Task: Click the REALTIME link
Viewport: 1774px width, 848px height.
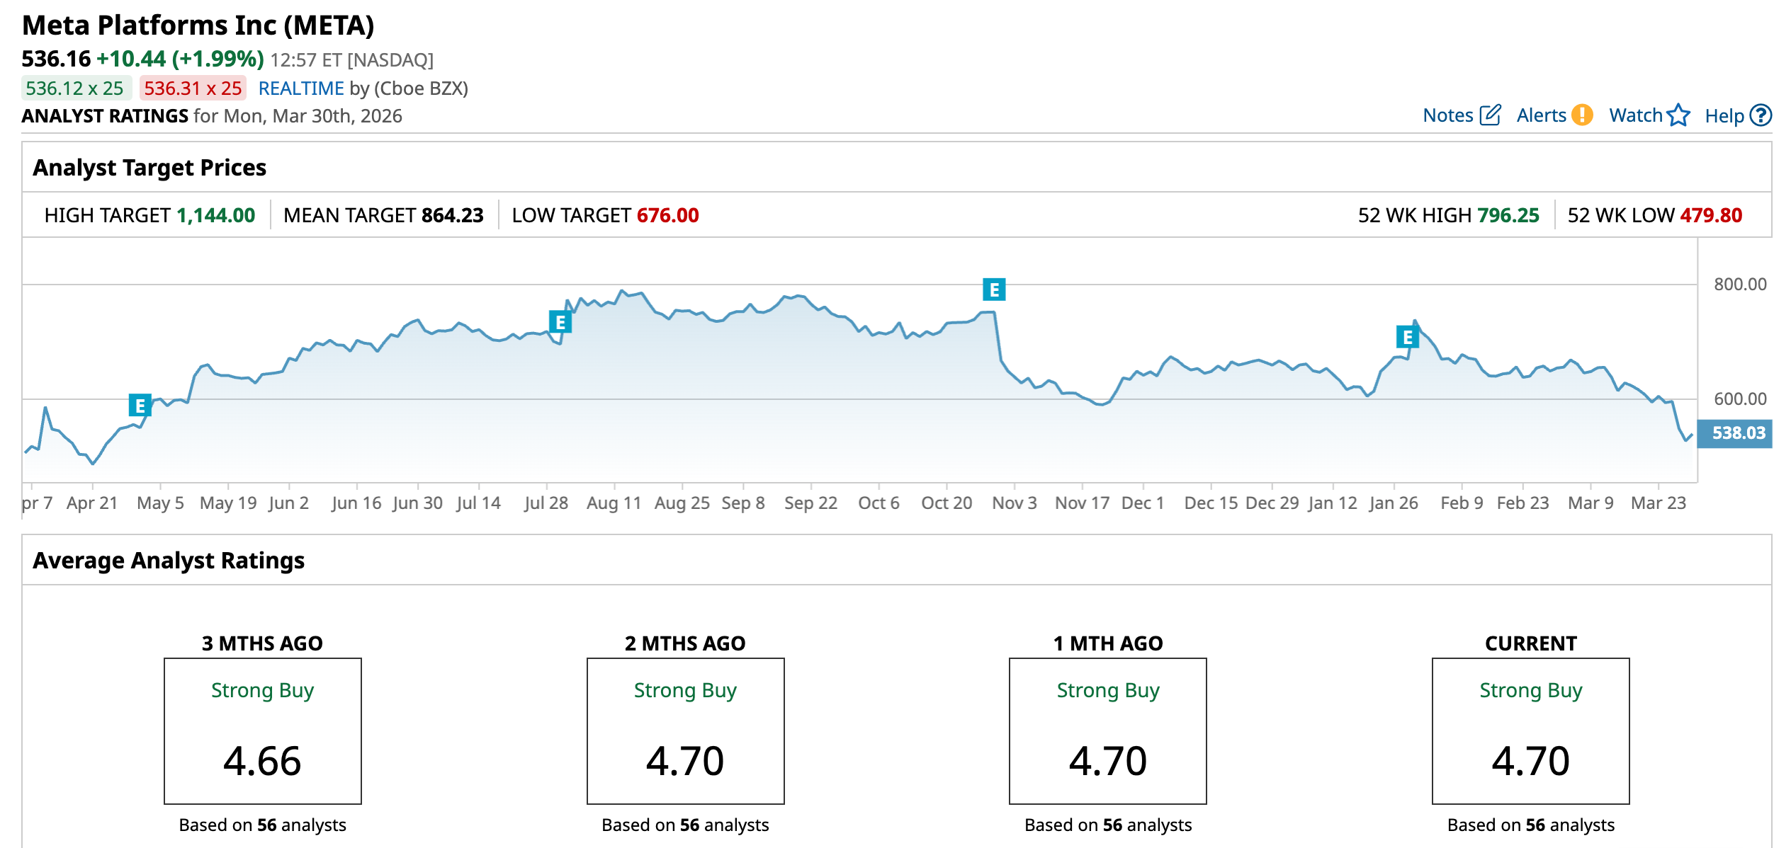Action: click(x=301, y=88)
